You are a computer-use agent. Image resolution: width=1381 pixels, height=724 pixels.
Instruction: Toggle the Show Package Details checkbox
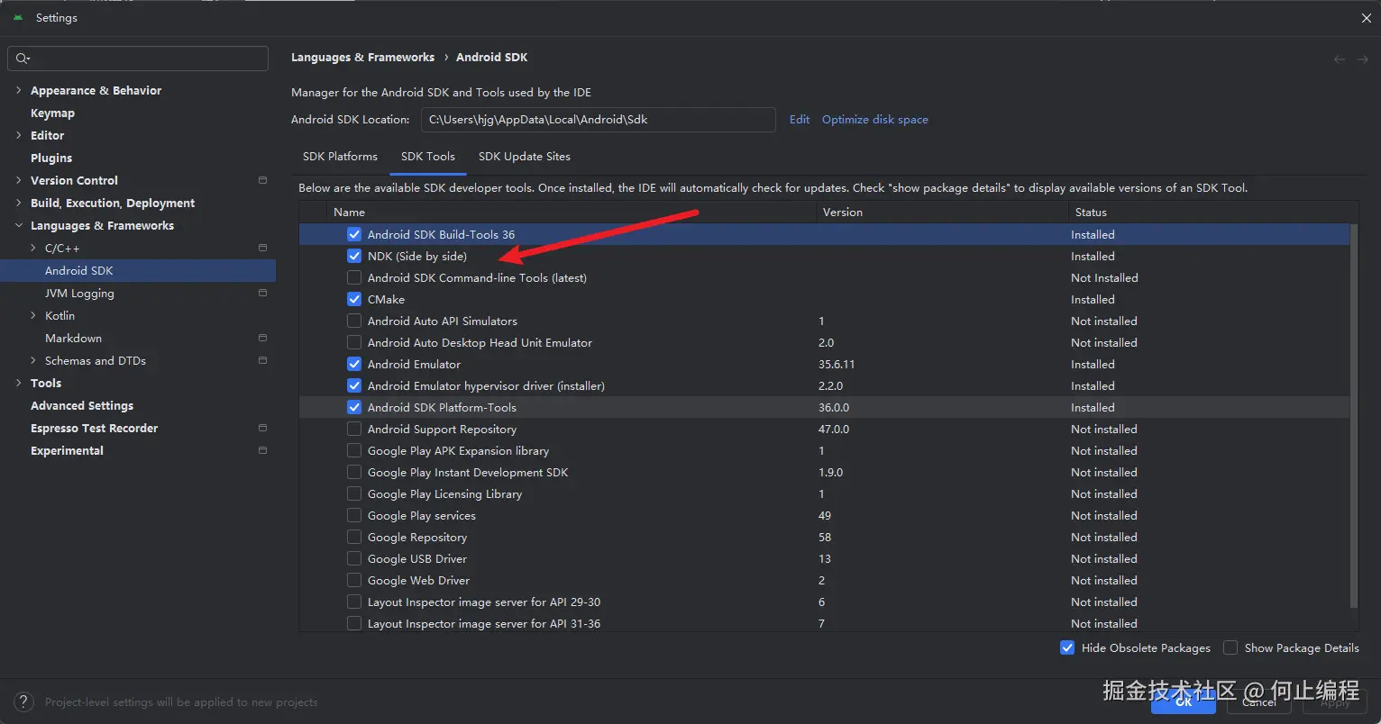pos(1230,647)
